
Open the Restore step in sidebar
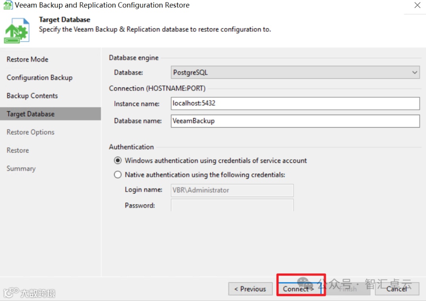click(18, 150)
